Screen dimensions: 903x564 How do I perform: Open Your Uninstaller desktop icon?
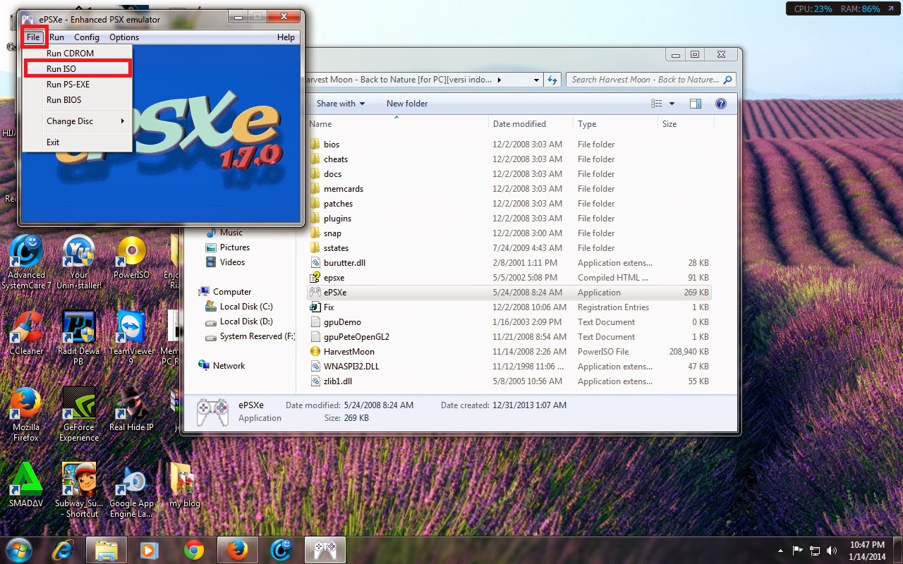(79, 262)
